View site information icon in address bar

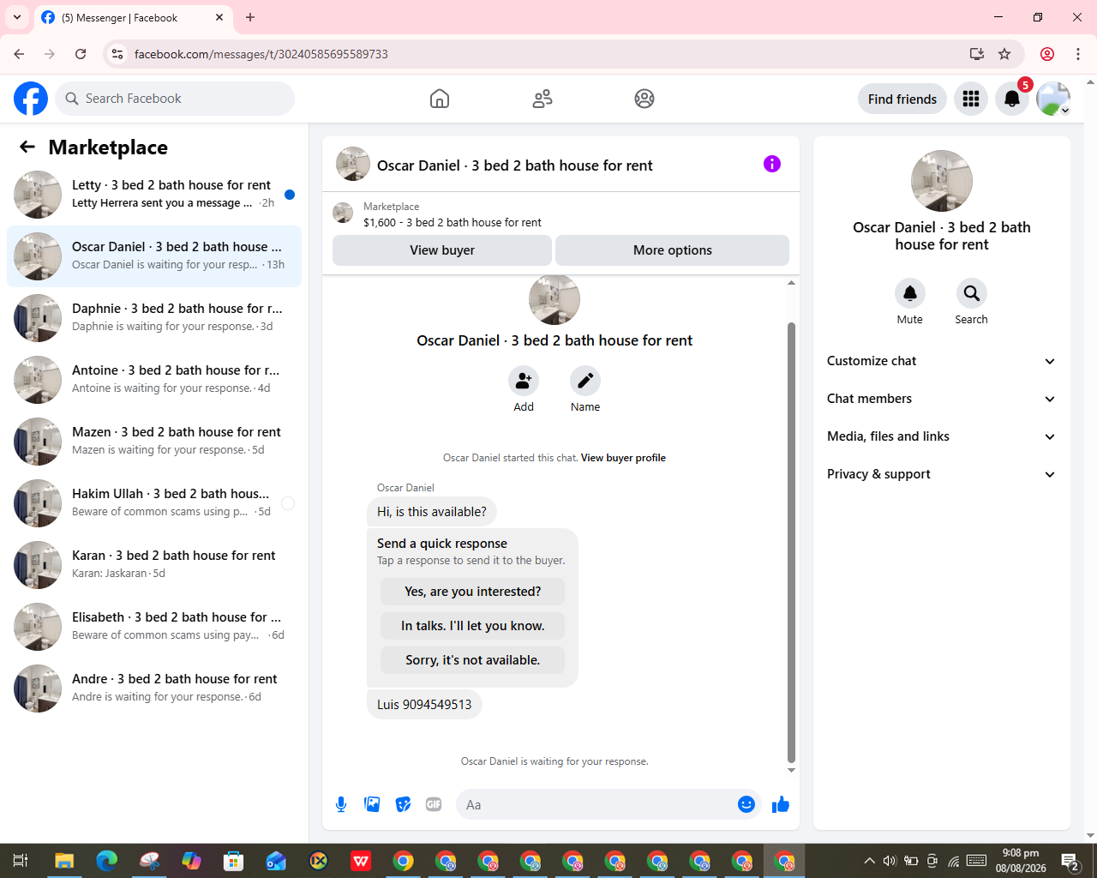click(x=118, y=54)
